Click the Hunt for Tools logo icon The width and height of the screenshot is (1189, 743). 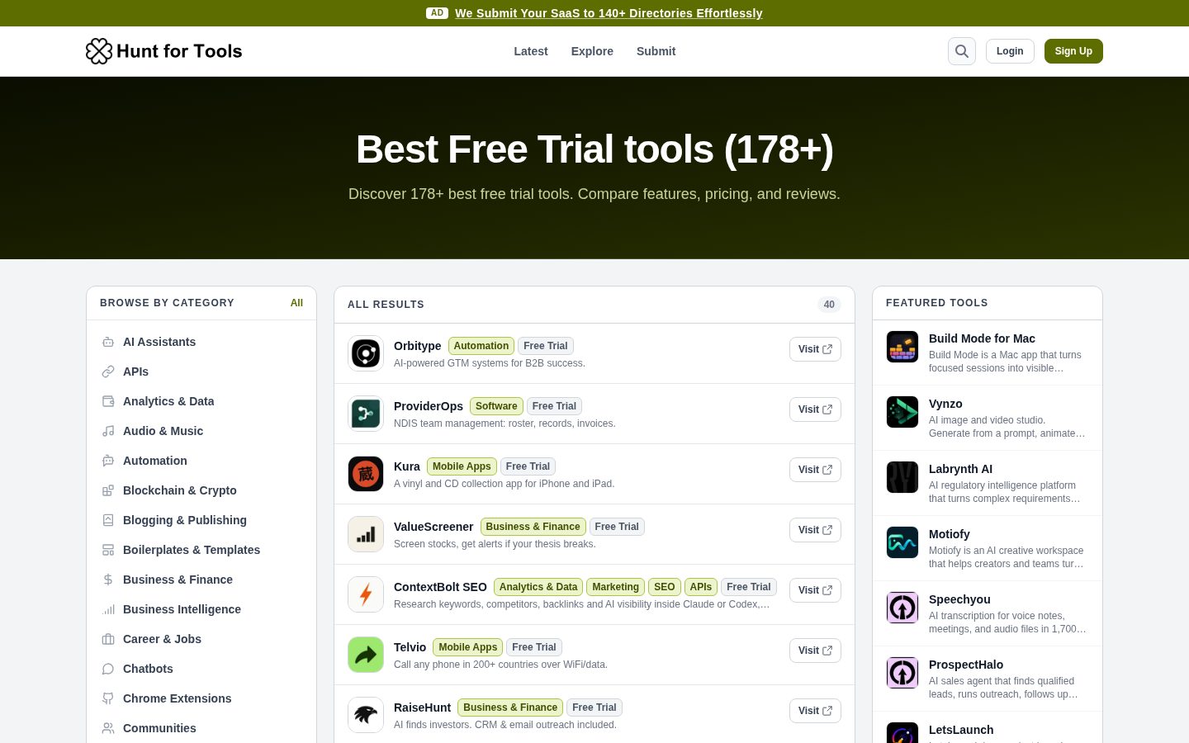[99, 51]
